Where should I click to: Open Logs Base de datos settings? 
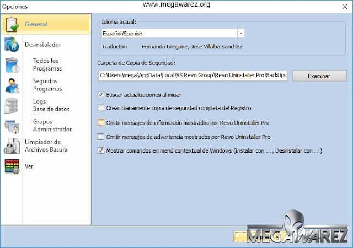point(51,105)
